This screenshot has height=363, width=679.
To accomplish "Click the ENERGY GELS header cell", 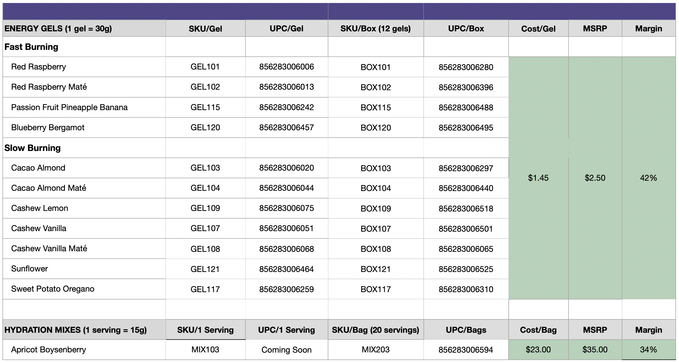I will point(84,29).
